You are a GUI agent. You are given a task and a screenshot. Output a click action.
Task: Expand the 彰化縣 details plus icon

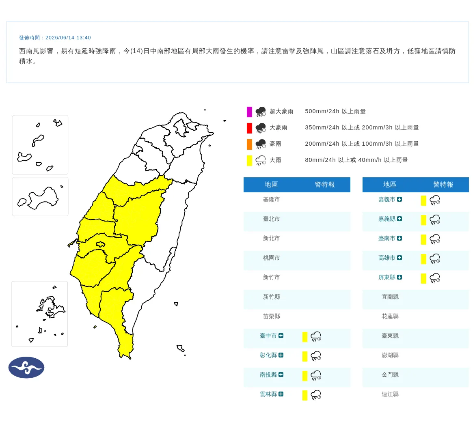pyautogui.click(x=281, y=355)
